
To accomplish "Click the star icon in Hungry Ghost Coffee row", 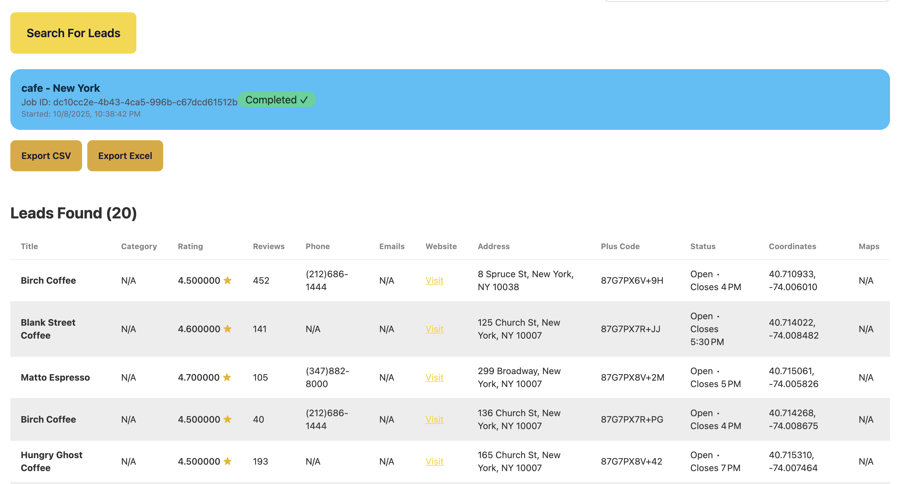I will click(x=227, y=461).
